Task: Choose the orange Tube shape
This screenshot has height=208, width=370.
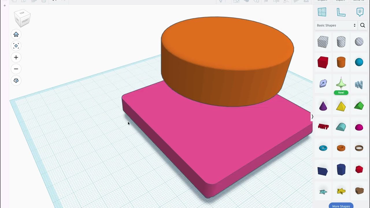Action: 341,148
